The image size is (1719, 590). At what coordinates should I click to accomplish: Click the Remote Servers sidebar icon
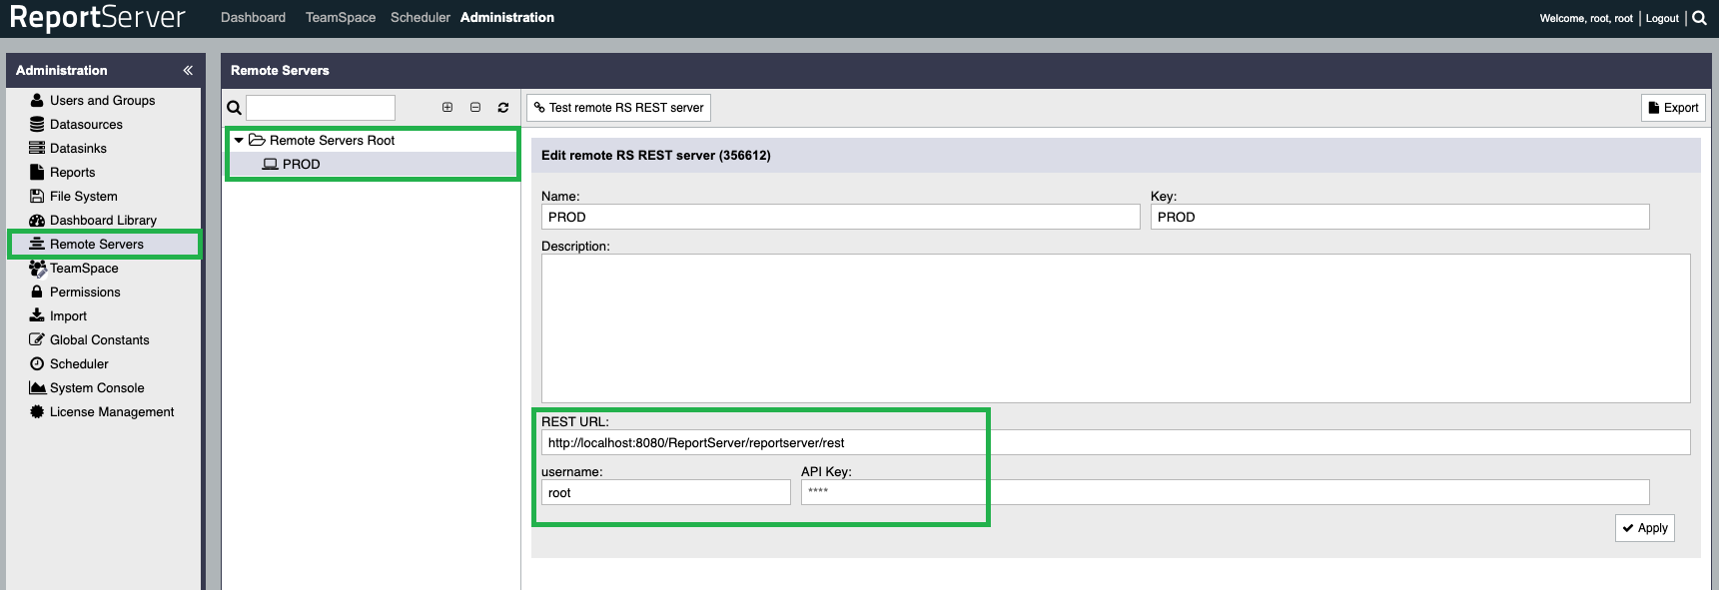[37, 244]
